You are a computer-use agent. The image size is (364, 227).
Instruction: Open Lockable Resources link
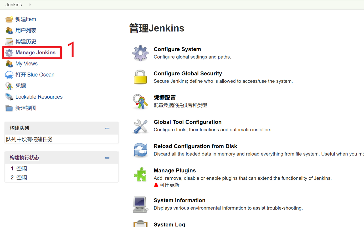point(39,97)
